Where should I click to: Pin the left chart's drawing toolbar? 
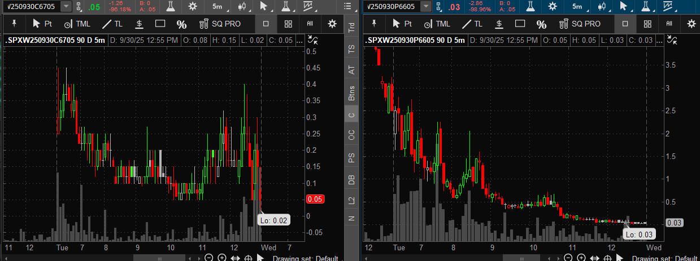click(x=14, y=24)
